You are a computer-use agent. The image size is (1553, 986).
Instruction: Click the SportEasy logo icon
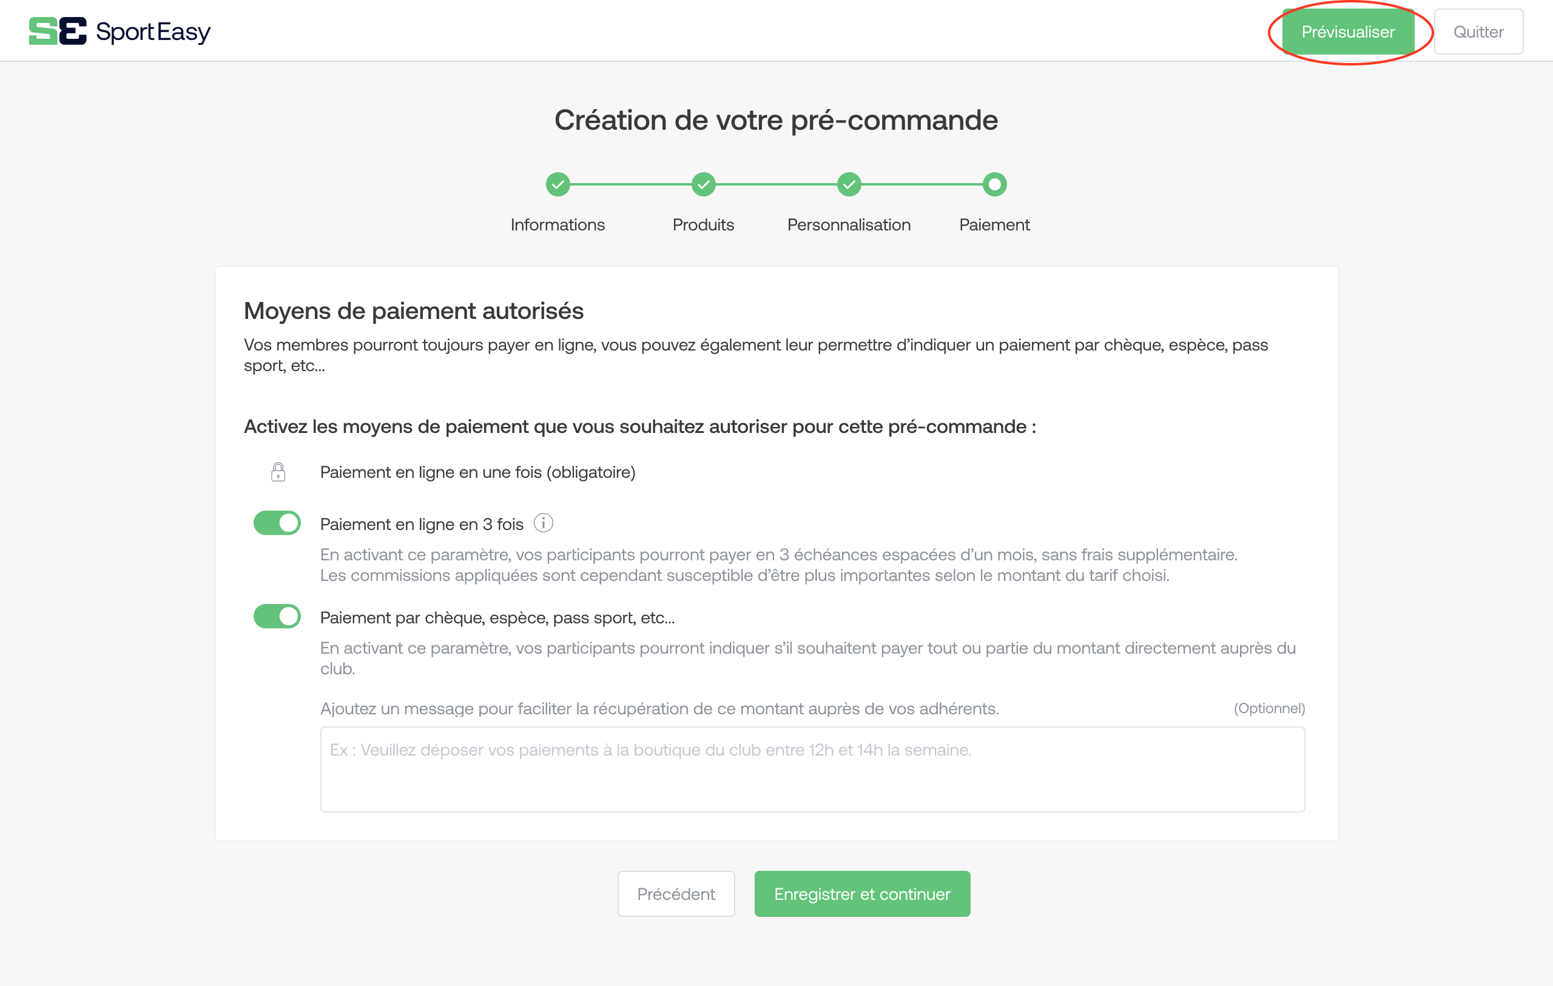[x=58, y=31]
